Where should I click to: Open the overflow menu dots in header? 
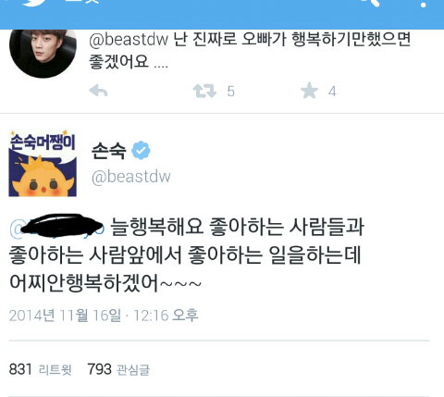(x=424, y=4)
